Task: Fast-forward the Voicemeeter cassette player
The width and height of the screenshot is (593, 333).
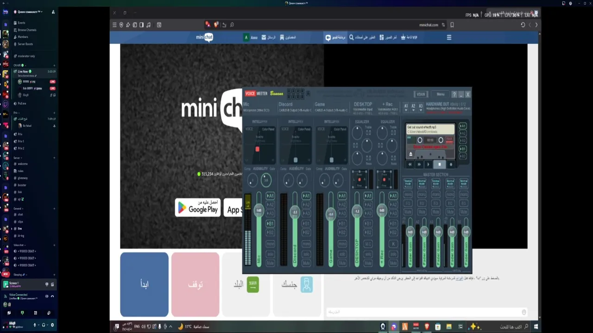Action: 419,164
